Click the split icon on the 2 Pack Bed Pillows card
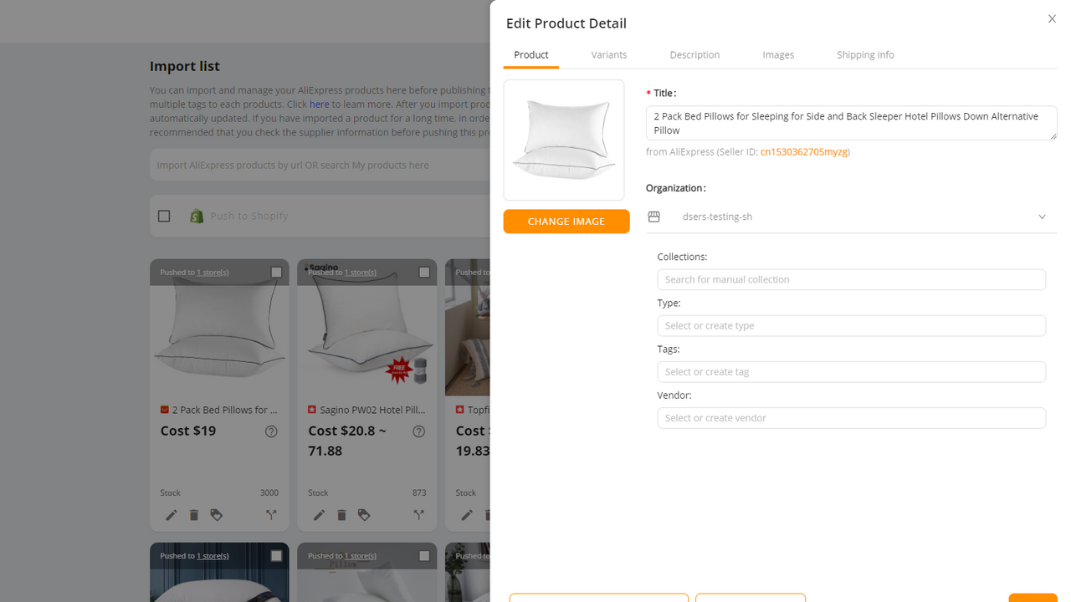The width and height of the screenshot is (1071, 602). click(x=271, y=515)
